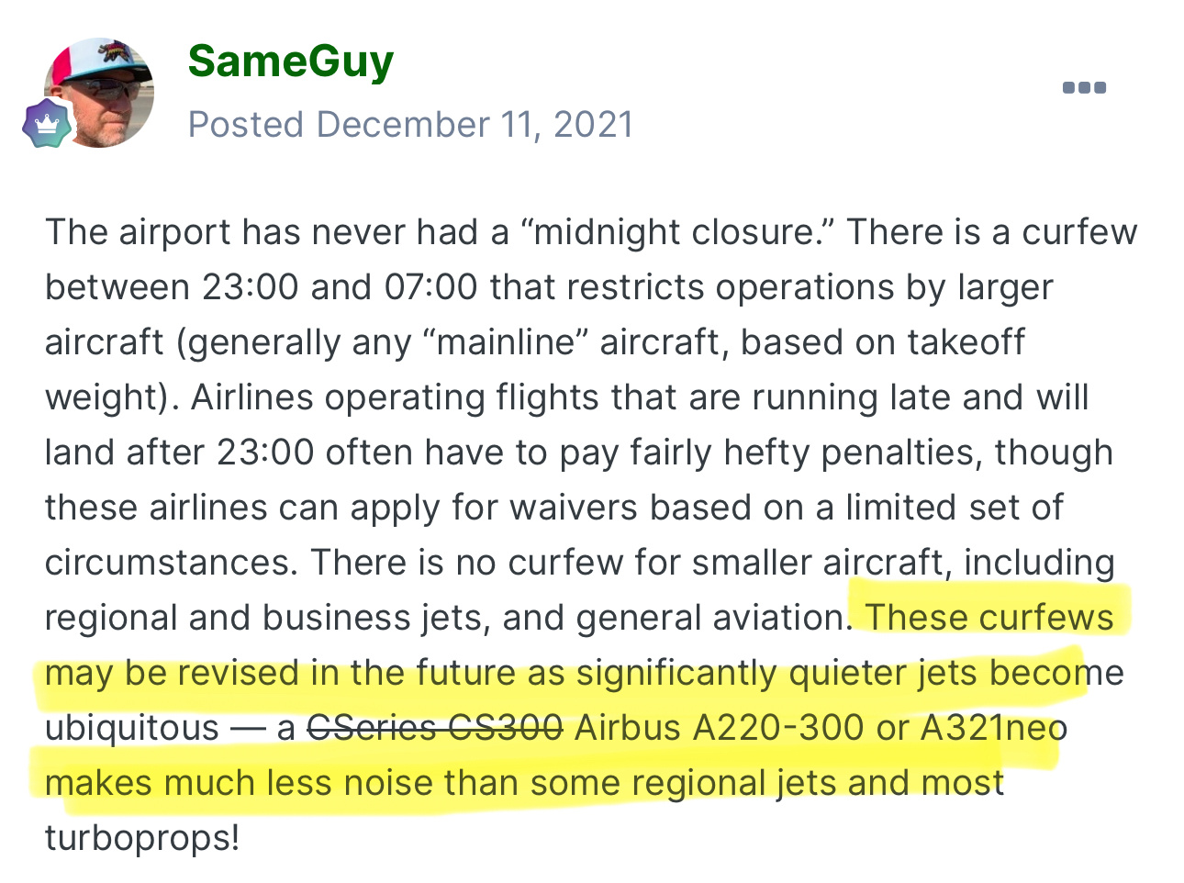The height and width of the screenshot is (883, 1184).
Task: Open SameGuy's profile avatar photo
Action: coord(99,93)
